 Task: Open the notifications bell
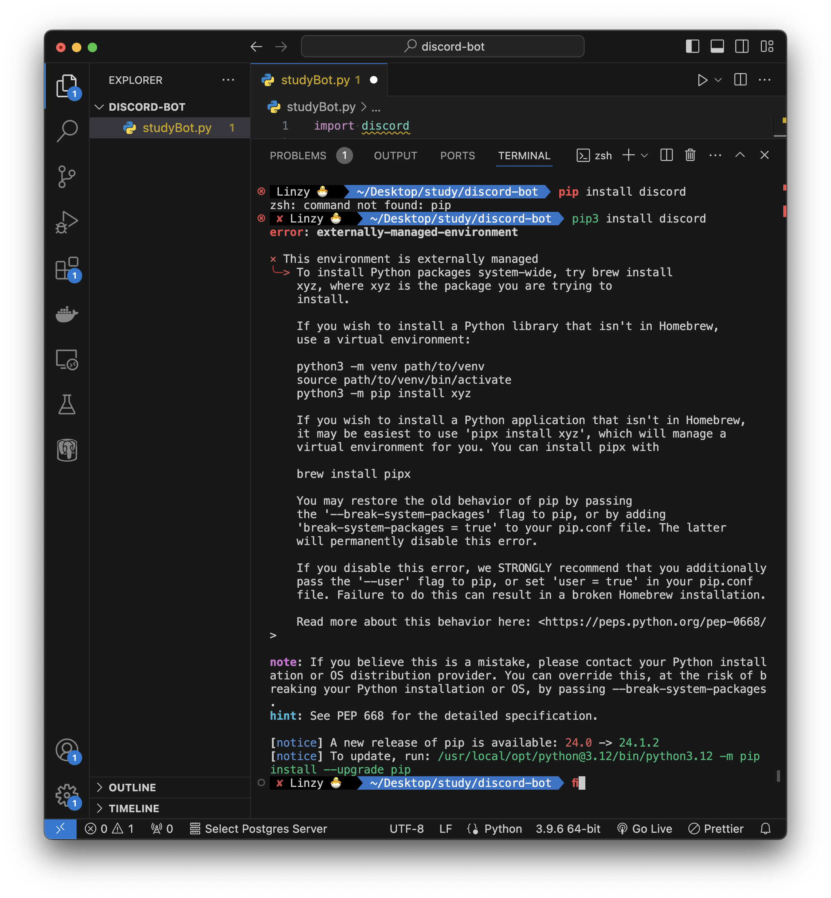tap(765, 828)
